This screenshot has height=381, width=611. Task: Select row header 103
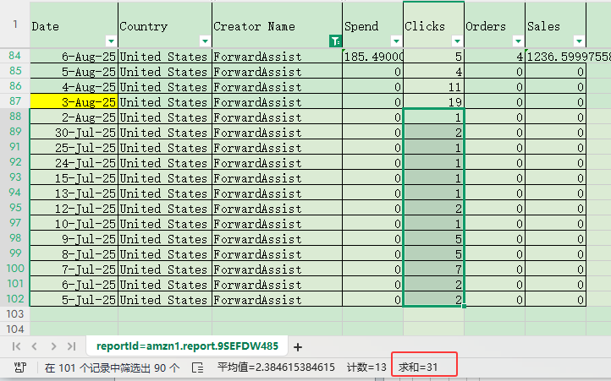coord(14,314)
